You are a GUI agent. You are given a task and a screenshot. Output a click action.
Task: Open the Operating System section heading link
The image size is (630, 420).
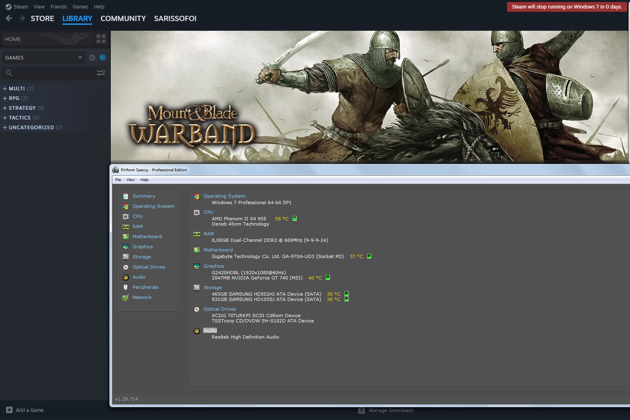(224, 196)
